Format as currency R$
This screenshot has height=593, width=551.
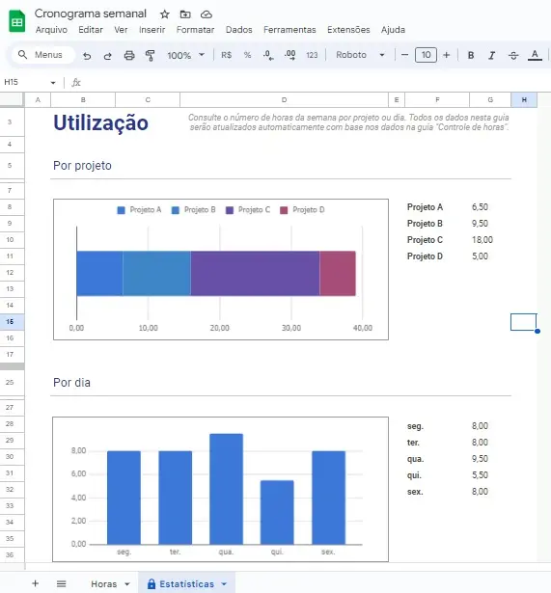click(227, 55)
